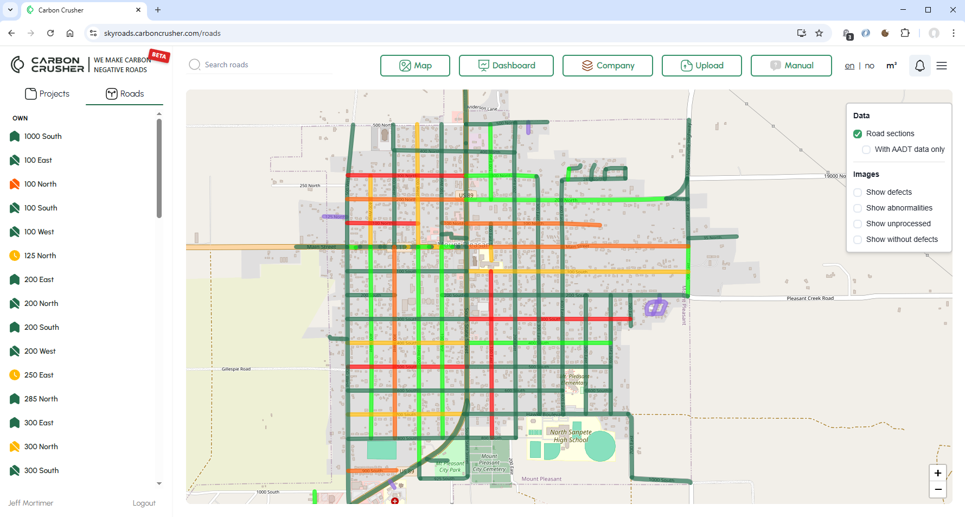Viewport: 965px width, 517px height.
Task: Enable With AADT data only
Action: tap(866, 150)
